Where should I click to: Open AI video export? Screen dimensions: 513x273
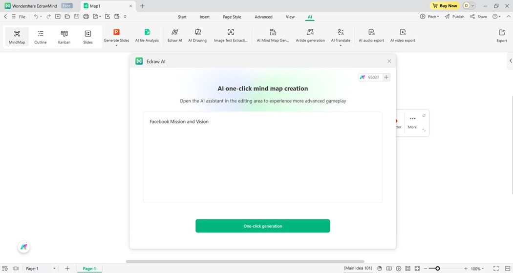pos(403,36)
